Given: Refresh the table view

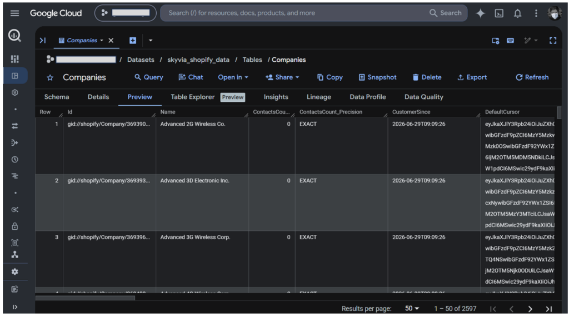Looking at the screenshot, I should [532, 77].
